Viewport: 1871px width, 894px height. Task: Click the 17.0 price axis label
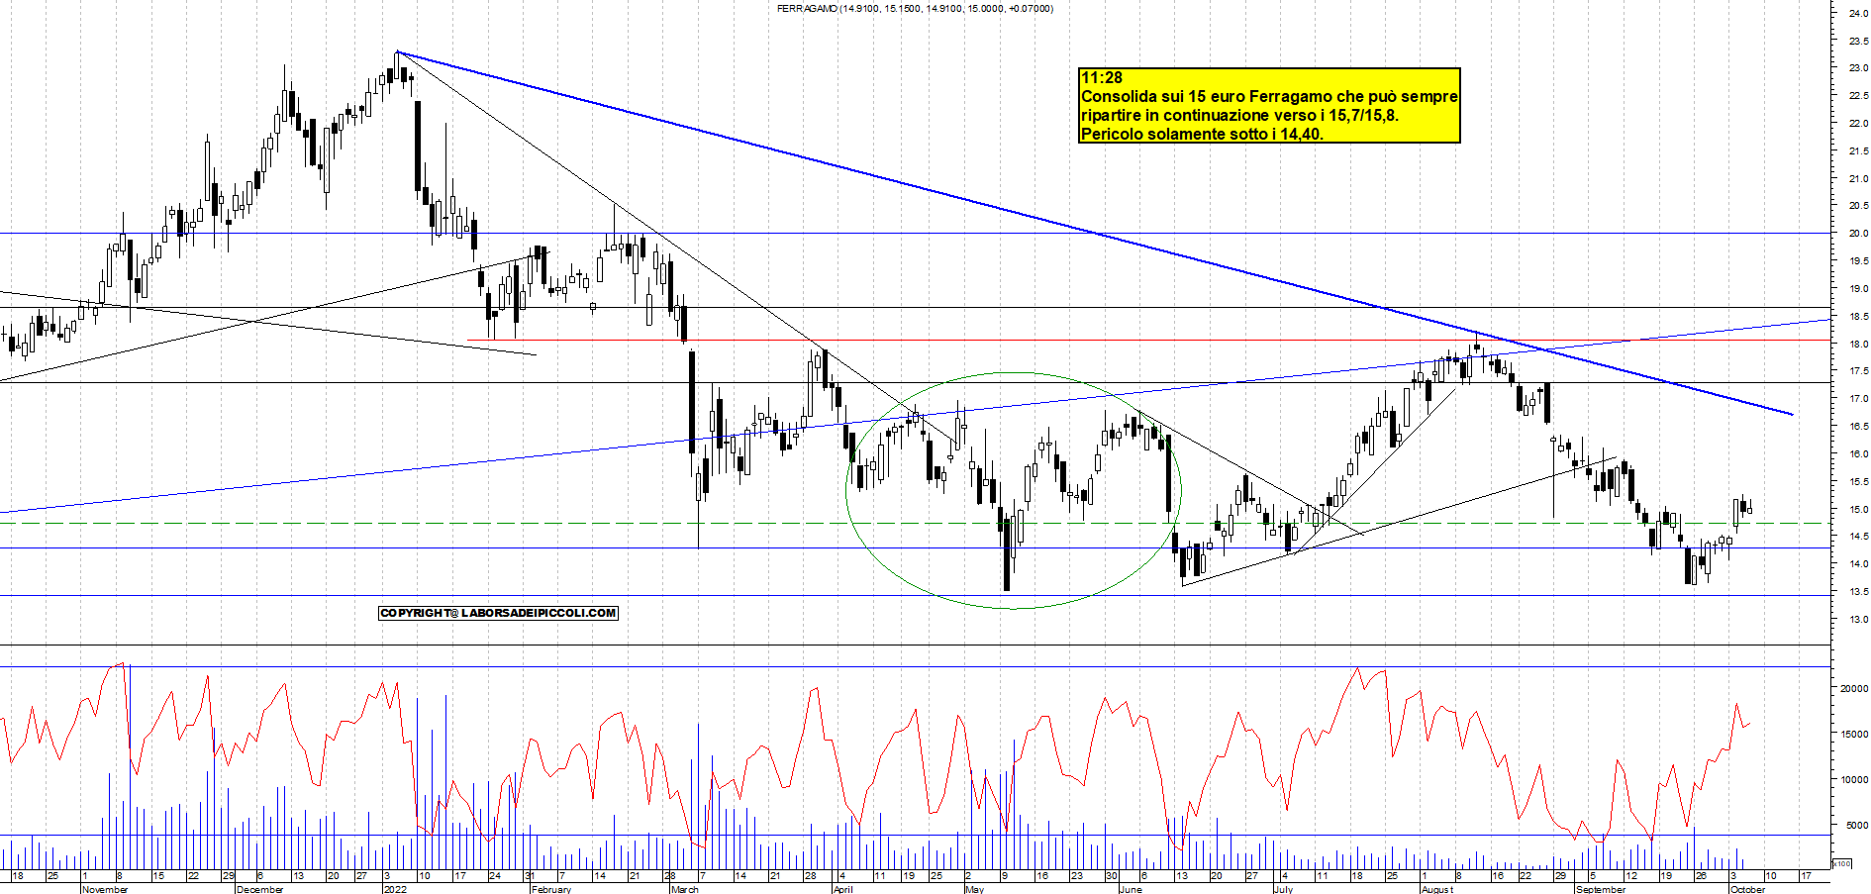[x=1858, y=399]
